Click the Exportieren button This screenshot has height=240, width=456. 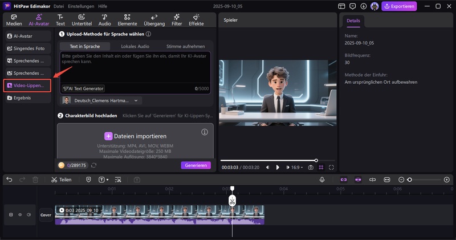click(x=399, y=6)
